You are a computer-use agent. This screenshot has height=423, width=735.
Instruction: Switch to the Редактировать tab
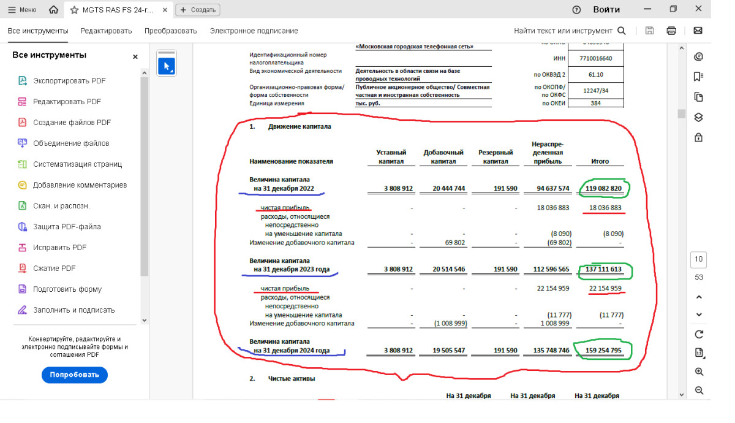106,31
